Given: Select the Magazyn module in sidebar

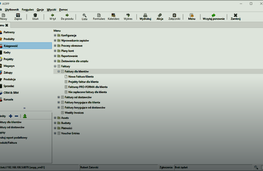Looking at the screenshot, I should [x=9, y=66].
